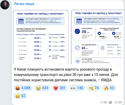The height and width of the screenshot is (105, 125).
Task: Add the red heart reaction 301
Action: coord(59,88)
